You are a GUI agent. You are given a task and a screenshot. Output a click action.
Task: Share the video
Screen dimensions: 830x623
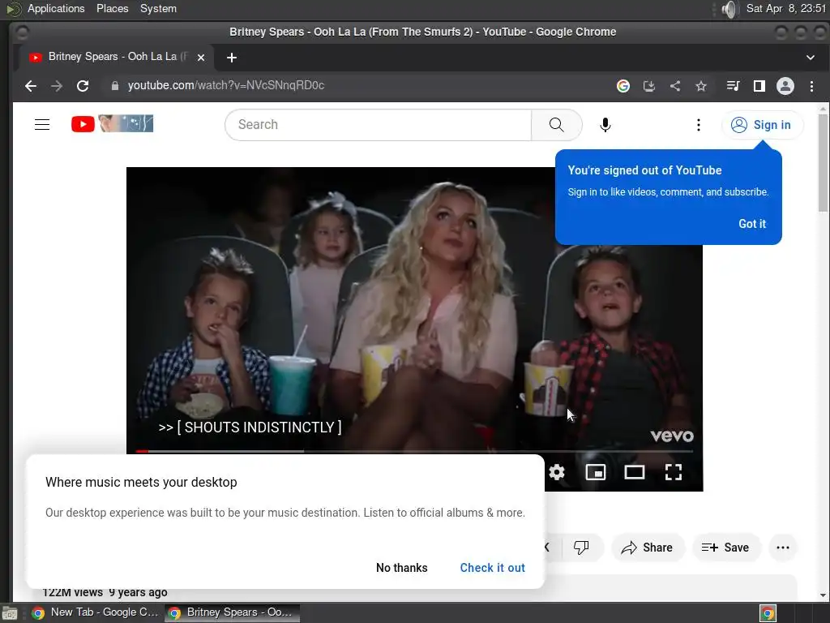tap(648, 548)
